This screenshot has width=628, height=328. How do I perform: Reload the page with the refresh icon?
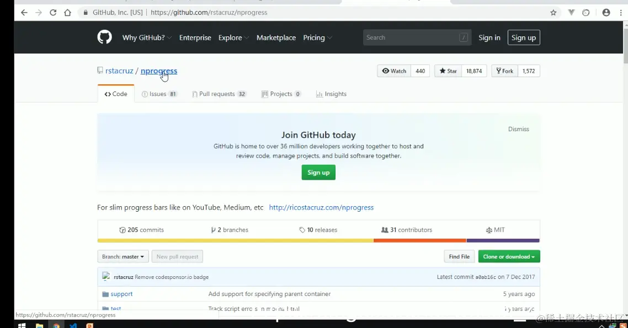pos(53,12)
